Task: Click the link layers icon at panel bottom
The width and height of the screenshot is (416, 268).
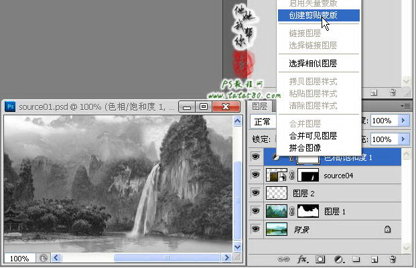Action: click(x=283, y=259)
